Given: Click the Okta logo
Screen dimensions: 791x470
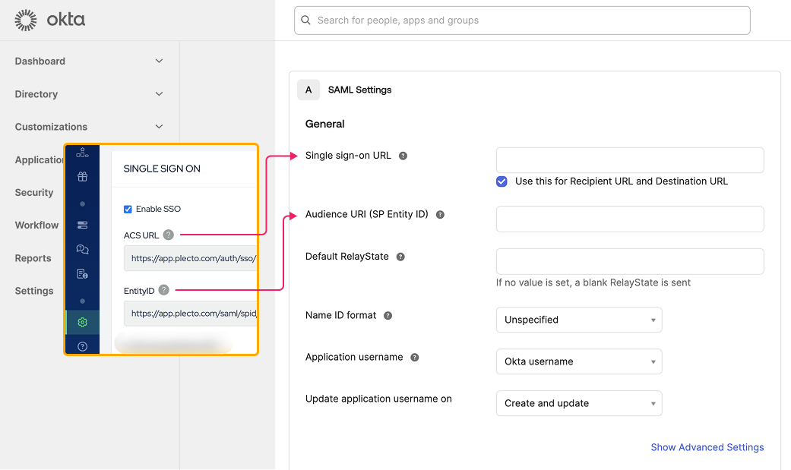Looking at the screenshot, I should coord(50,21).
